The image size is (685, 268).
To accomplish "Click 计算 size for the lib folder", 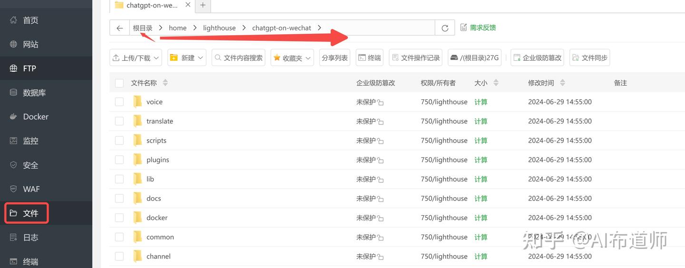I will (481, 179).
